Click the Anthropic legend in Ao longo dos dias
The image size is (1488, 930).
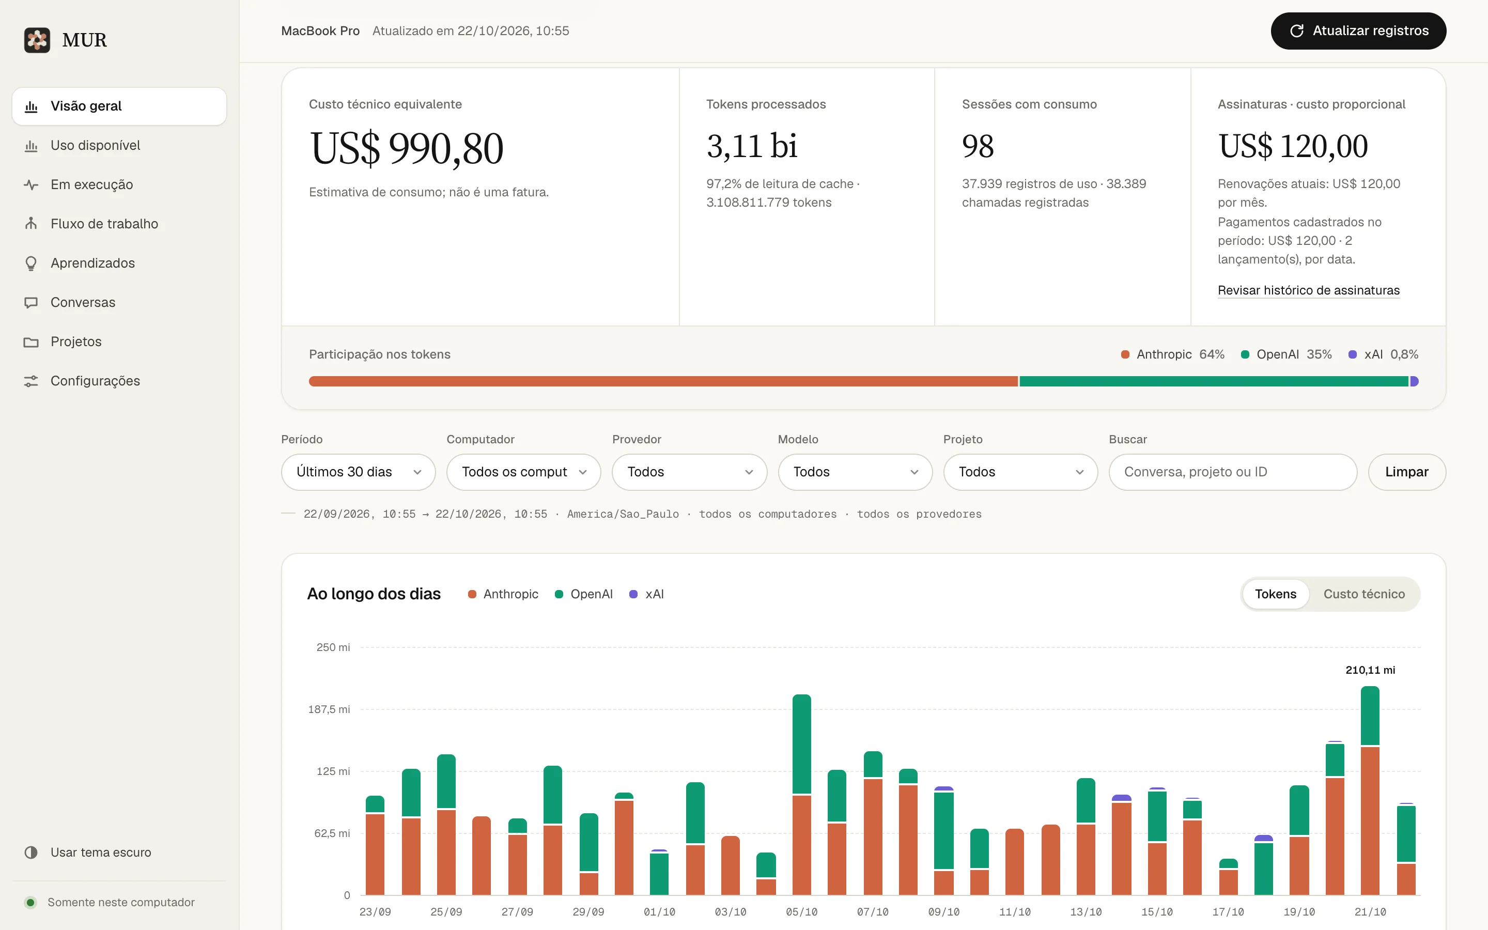503,594
